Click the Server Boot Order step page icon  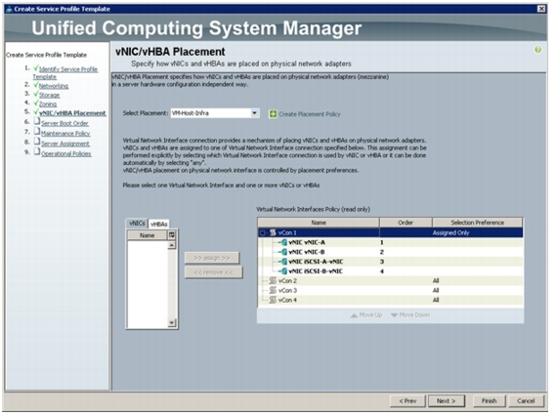point(36,121)
